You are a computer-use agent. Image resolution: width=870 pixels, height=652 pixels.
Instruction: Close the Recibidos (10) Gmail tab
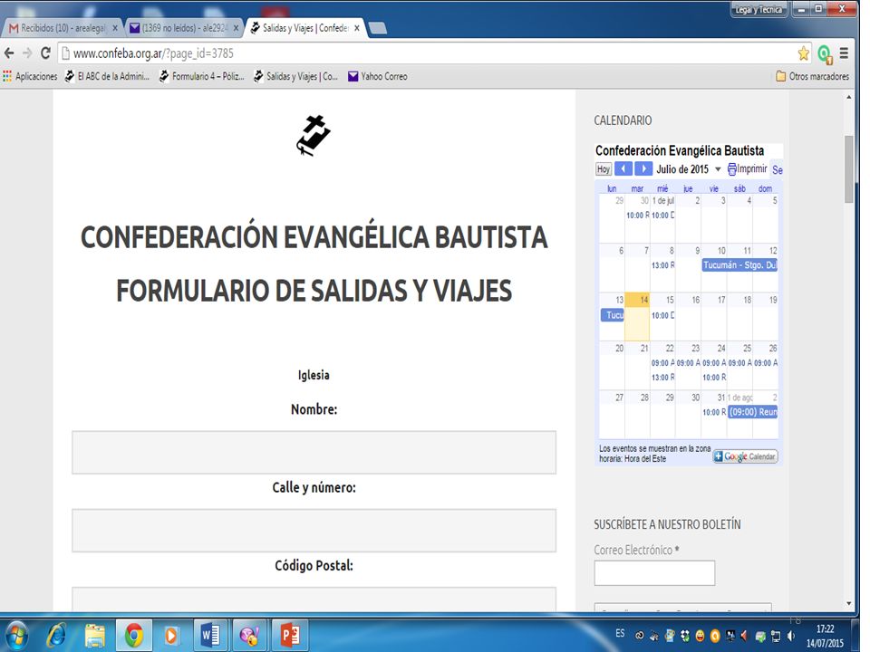[115, 28]
